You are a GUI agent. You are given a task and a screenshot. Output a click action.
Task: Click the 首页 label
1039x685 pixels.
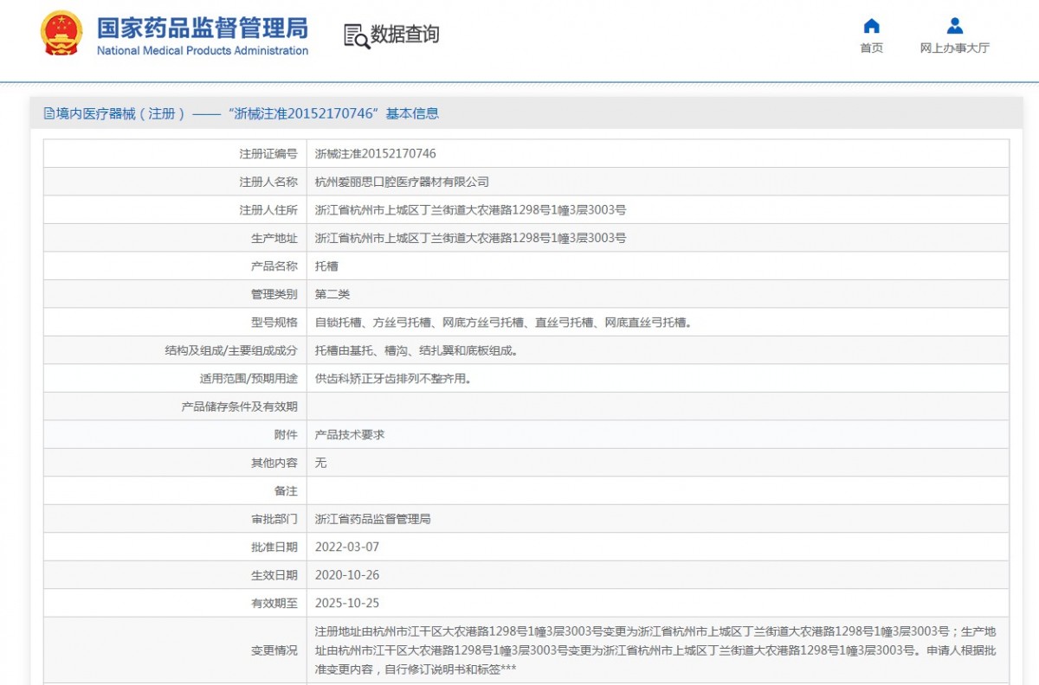pos(872,48)
